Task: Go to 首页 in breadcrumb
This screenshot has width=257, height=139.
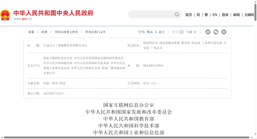Action: (31, 32)
